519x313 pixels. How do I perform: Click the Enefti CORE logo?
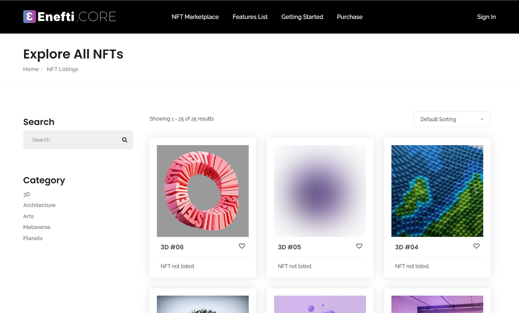[70, 17]
